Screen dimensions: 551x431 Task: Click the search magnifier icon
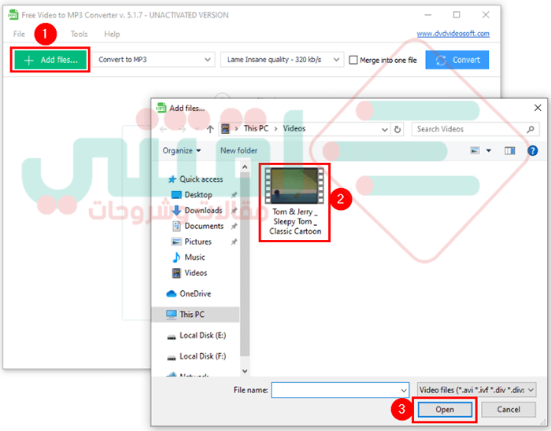tap(531, 129)
